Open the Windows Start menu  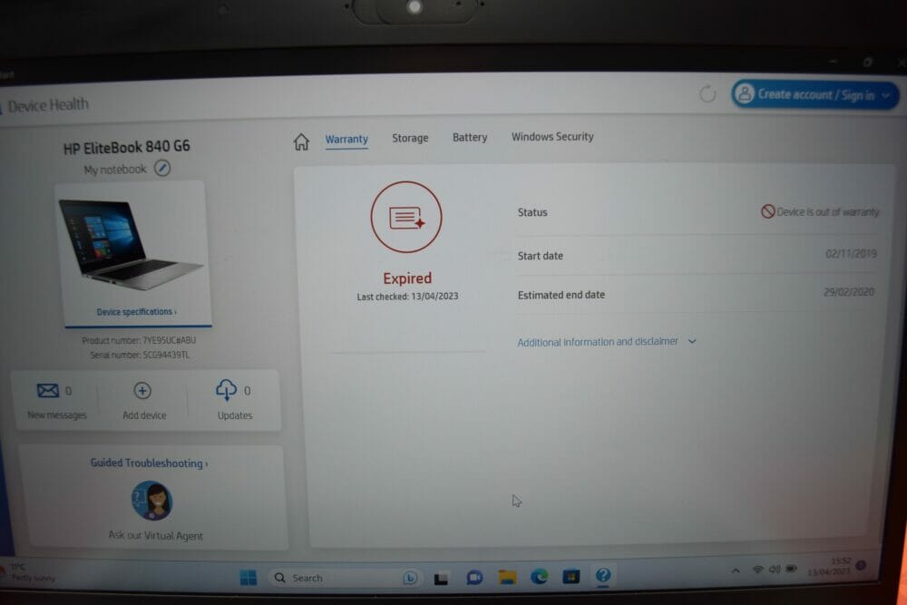pyautogui.click(x=249, y=577)
